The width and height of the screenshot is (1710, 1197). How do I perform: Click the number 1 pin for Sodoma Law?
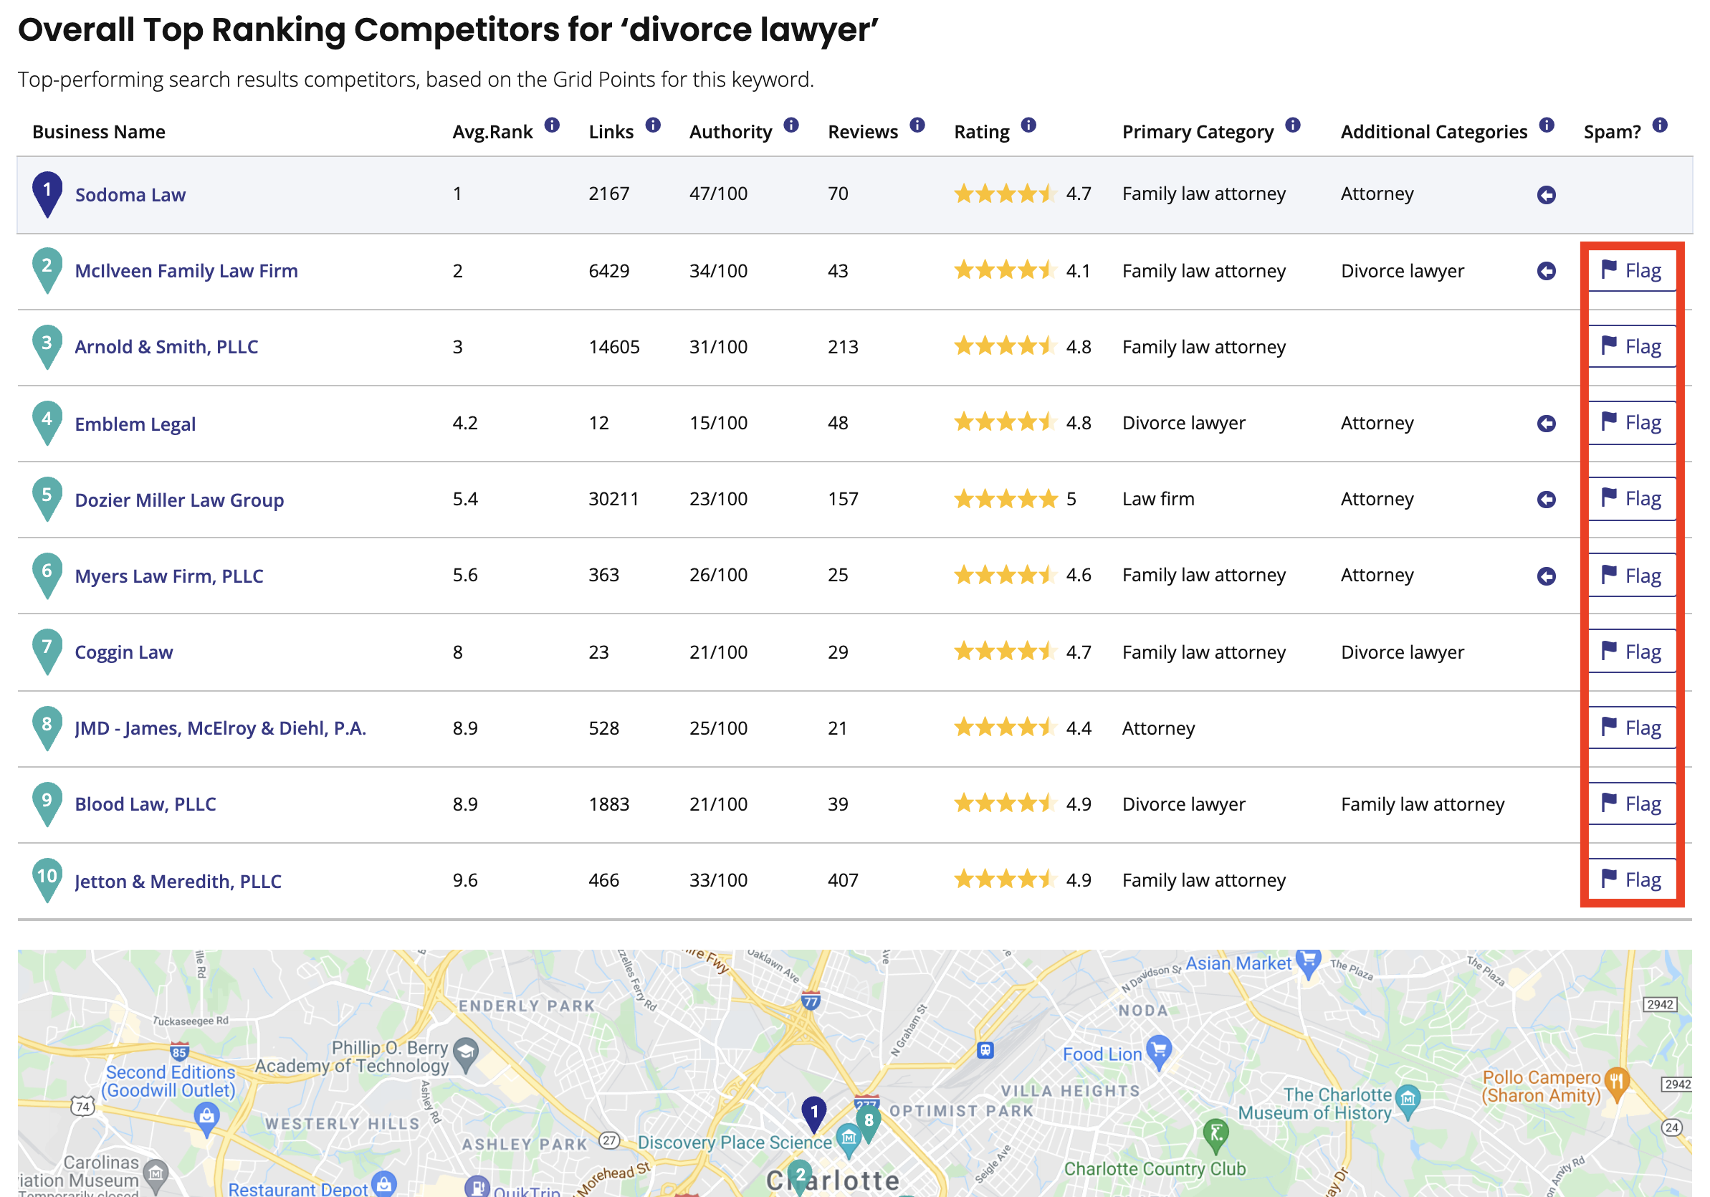coord(47,194)
